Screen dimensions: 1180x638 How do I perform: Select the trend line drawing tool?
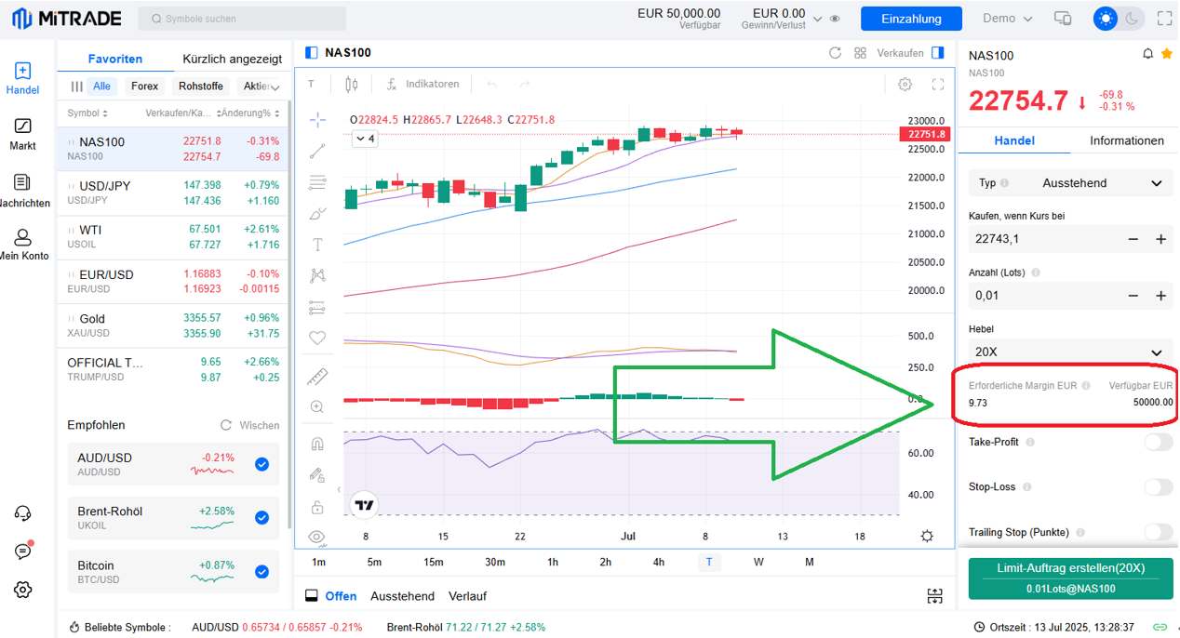pyautogui.click(x=317, y=151)
